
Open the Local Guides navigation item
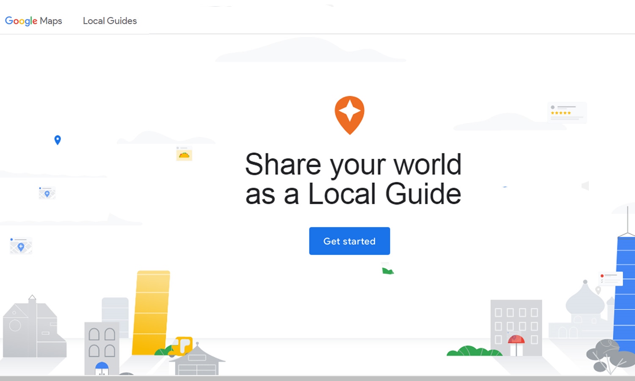point(110,21)
